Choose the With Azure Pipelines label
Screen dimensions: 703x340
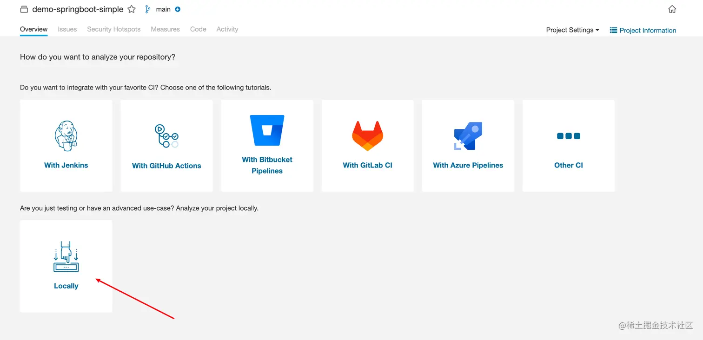point(468,165)
